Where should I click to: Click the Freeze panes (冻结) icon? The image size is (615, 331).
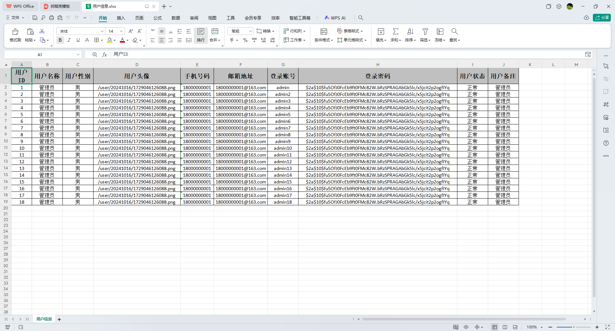point(440,31)
